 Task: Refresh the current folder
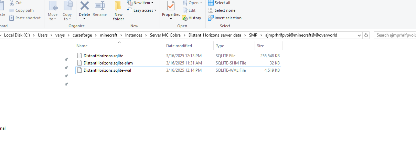tap(366, 35)
